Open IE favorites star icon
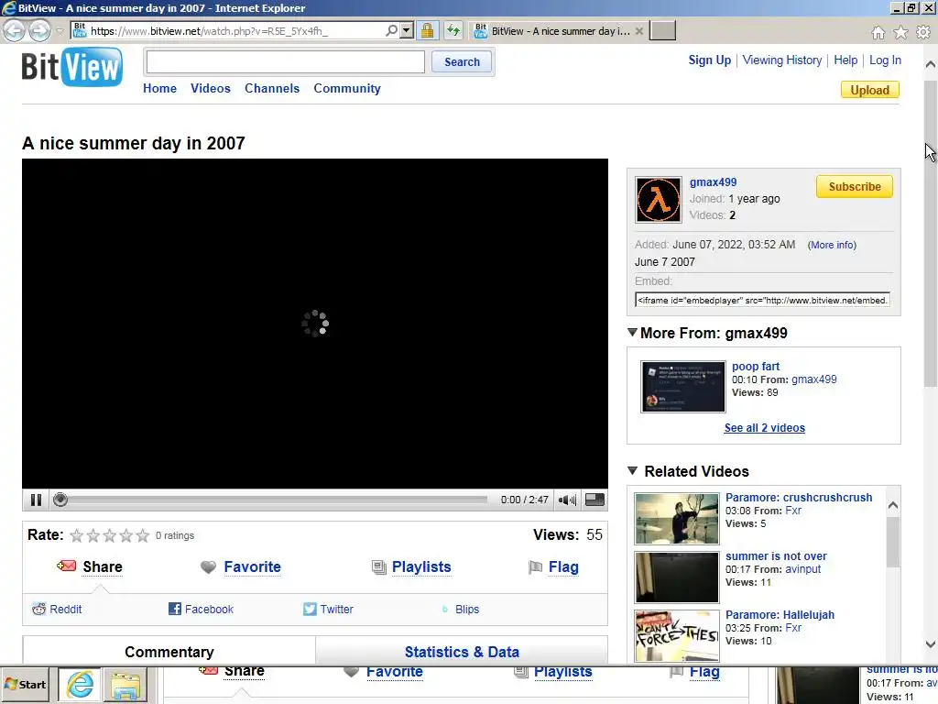938x704 pixels. pyautogui.click(x=900, y=32)
